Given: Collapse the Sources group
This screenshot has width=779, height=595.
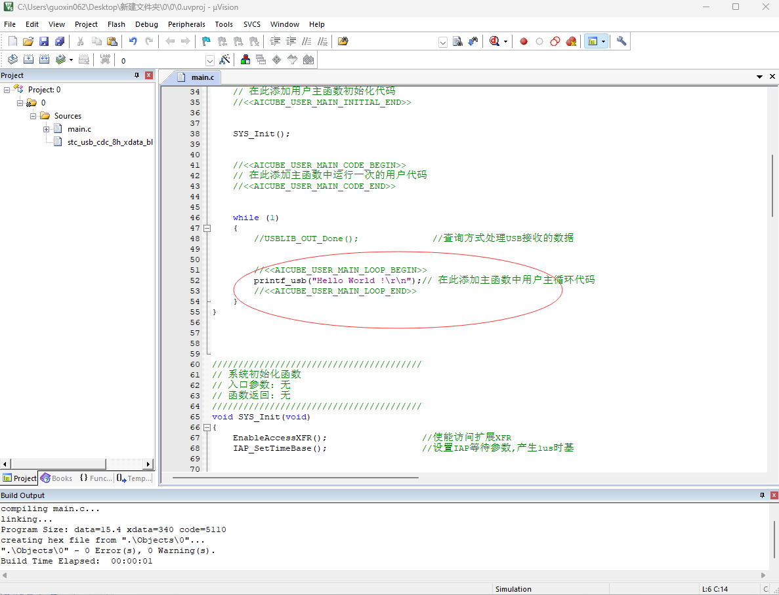Looking at the screenshot, I should coord(33,116).
